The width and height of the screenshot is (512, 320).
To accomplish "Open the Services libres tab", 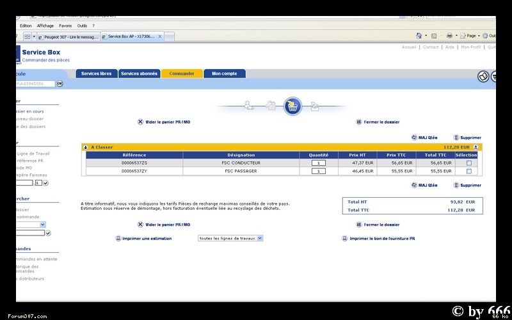I will pyautogui.click(x=97, y=74).
